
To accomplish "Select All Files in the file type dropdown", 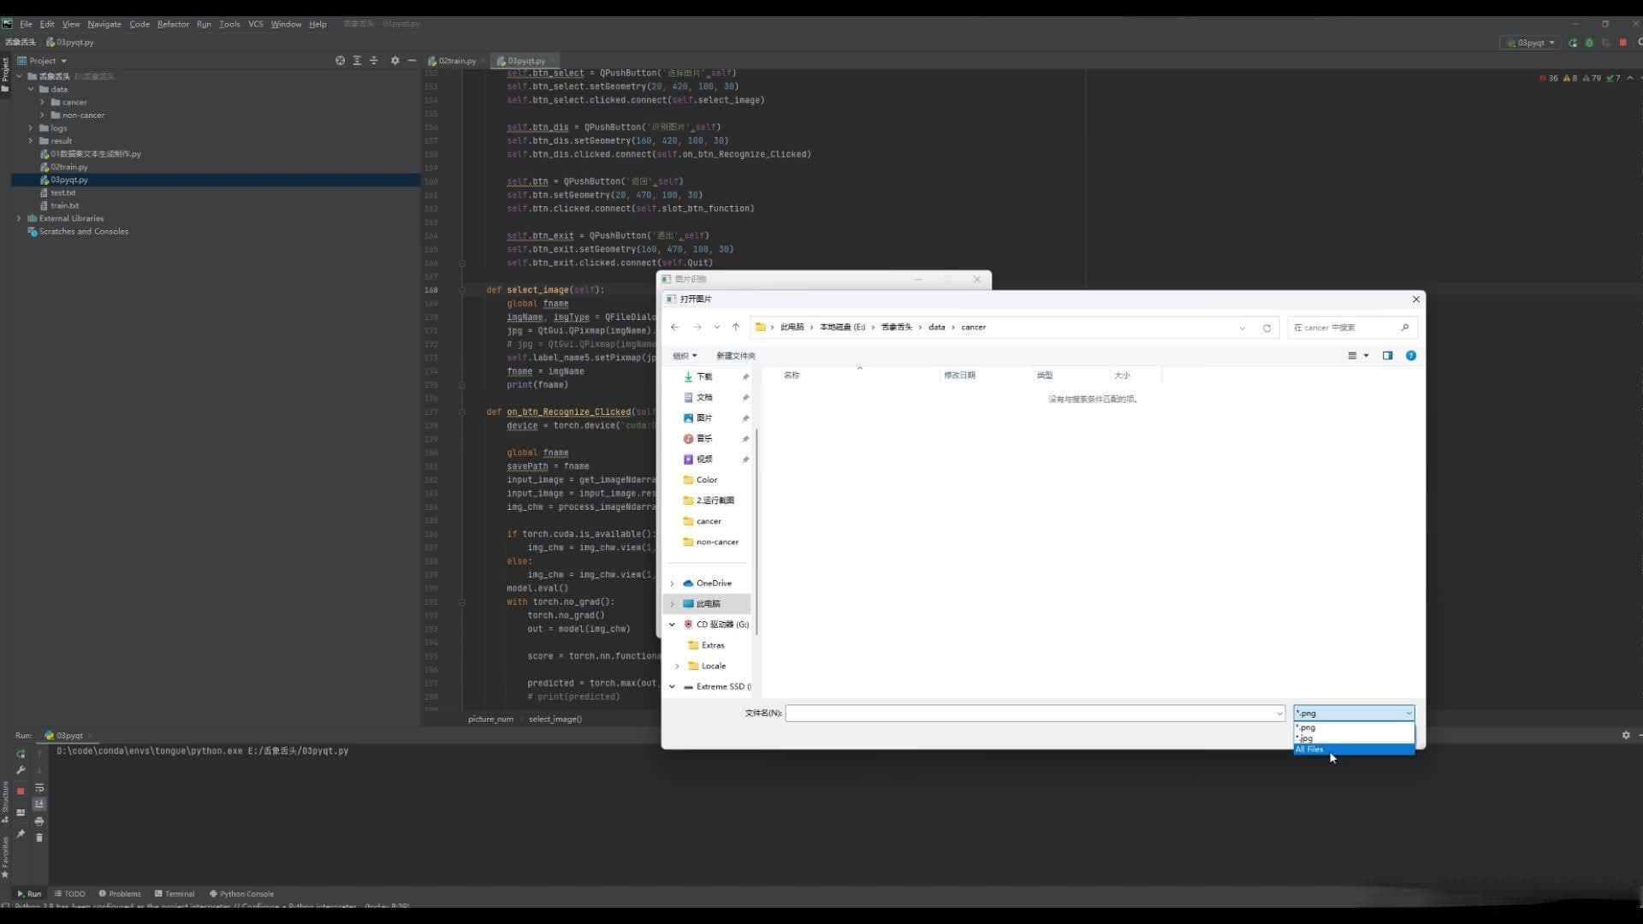I will (x=1353, y=749).
